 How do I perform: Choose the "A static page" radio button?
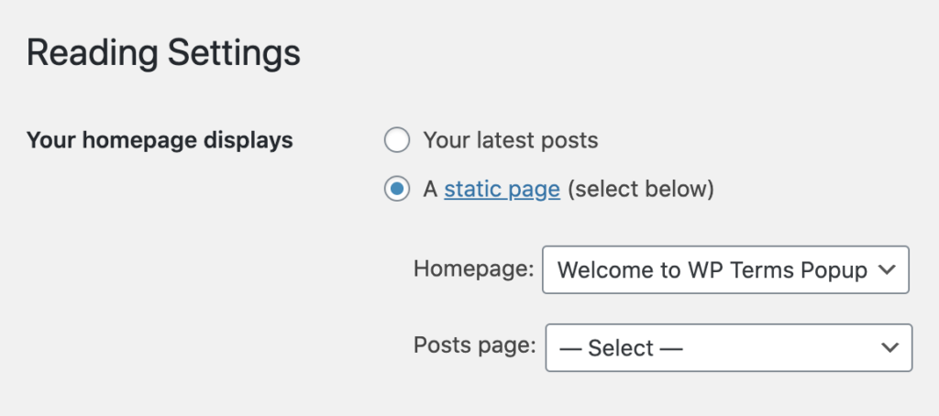pyautogui.click(x=397, y=190)
